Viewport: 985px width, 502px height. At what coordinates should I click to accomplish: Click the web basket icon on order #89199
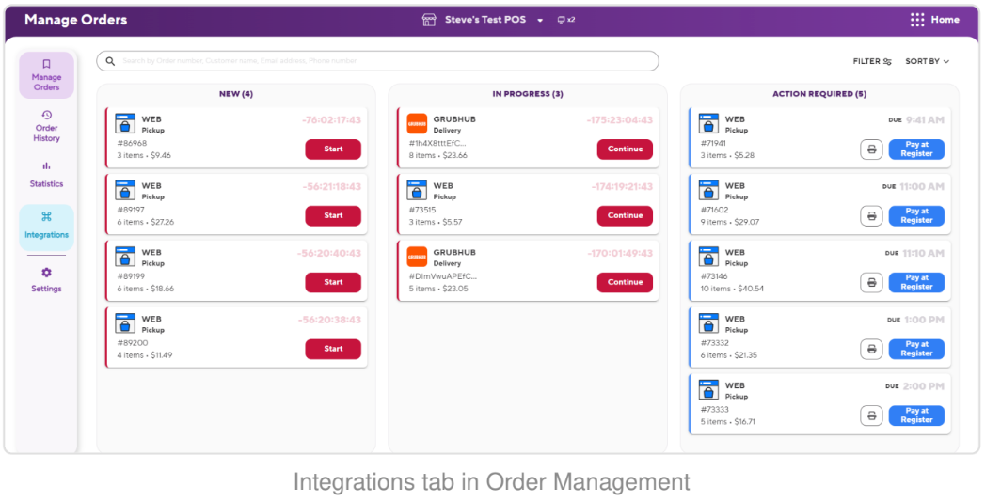125,257
